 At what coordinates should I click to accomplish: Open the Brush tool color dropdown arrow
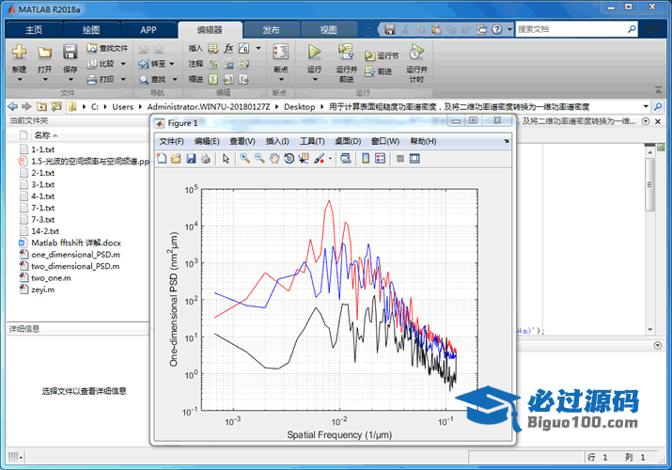330,159
